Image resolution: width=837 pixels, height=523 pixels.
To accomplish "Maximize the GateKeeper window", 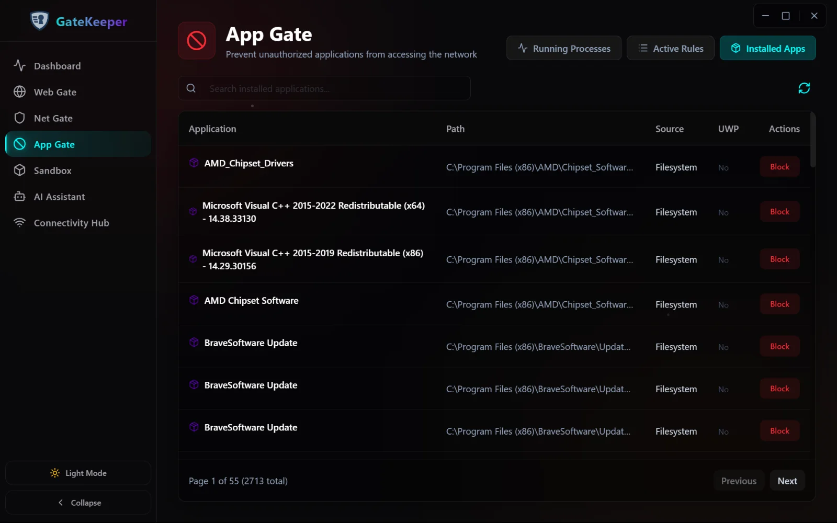I will (786, 16).
